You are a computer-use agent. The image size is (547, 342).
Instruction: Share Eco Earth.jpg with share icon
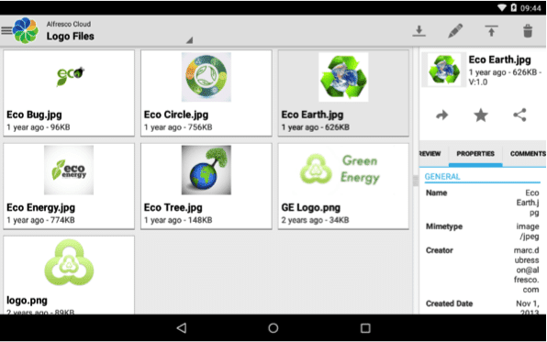click(519, 115)
